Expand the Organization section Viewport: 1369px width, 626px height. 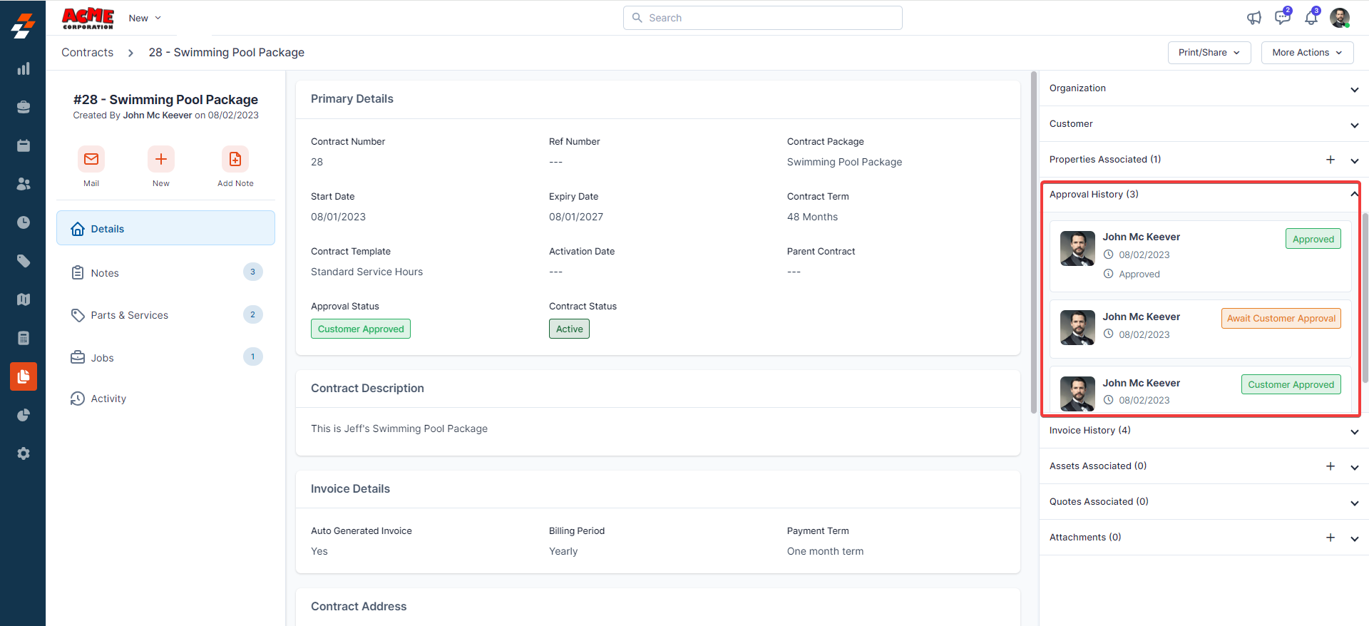tap(1354, 89)
